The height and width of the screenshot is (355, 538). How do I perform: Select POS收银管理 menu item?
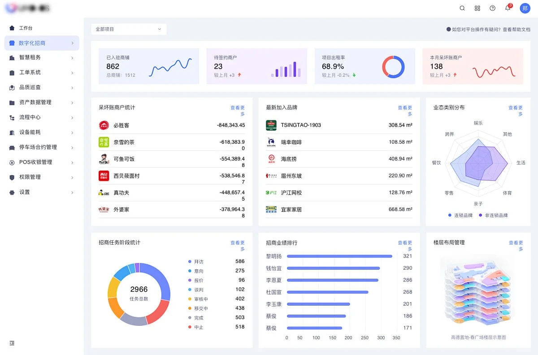coord(42,162)
